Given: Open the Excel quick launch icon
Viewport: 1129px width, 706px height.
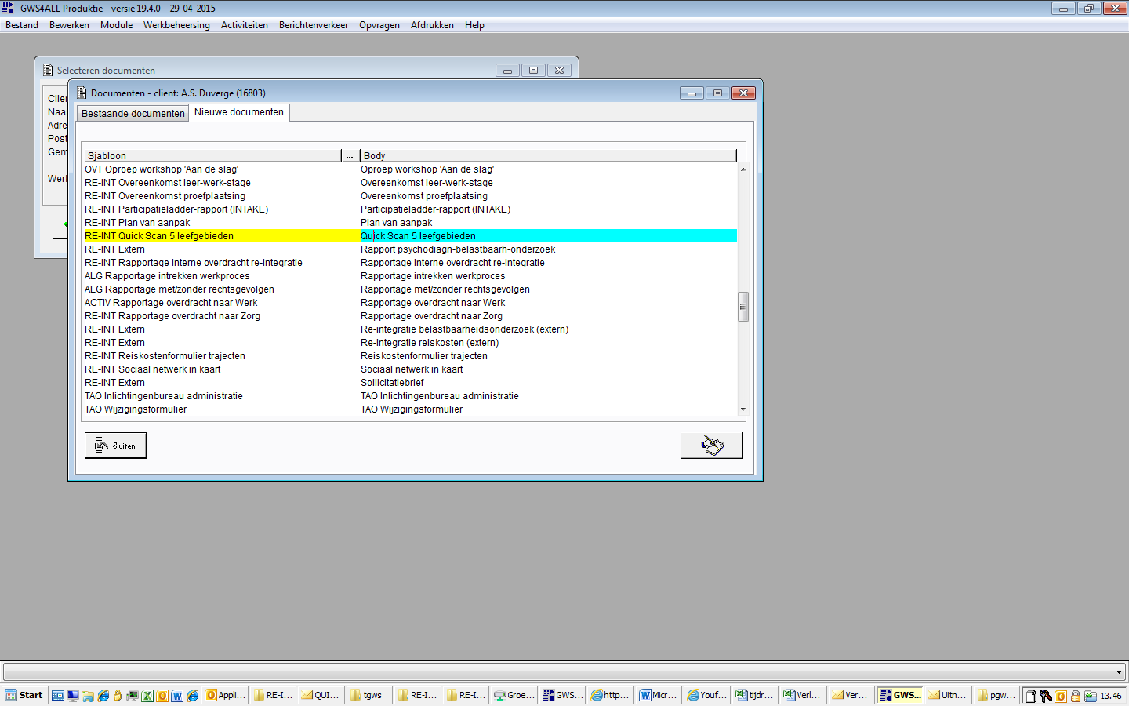Looking at the screenshot, I should (x=147, y=696).
